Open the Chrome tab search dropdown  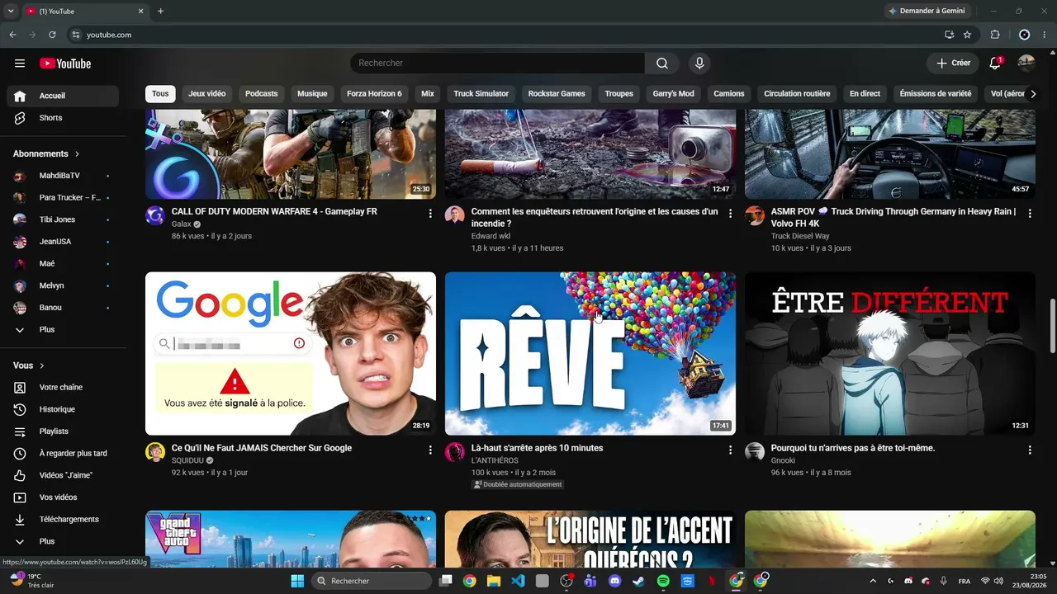[x=11, y=11]
